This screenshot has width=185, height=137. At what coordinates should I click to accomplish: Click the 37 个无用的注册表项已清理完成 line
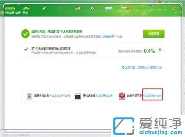click(51, 49)
